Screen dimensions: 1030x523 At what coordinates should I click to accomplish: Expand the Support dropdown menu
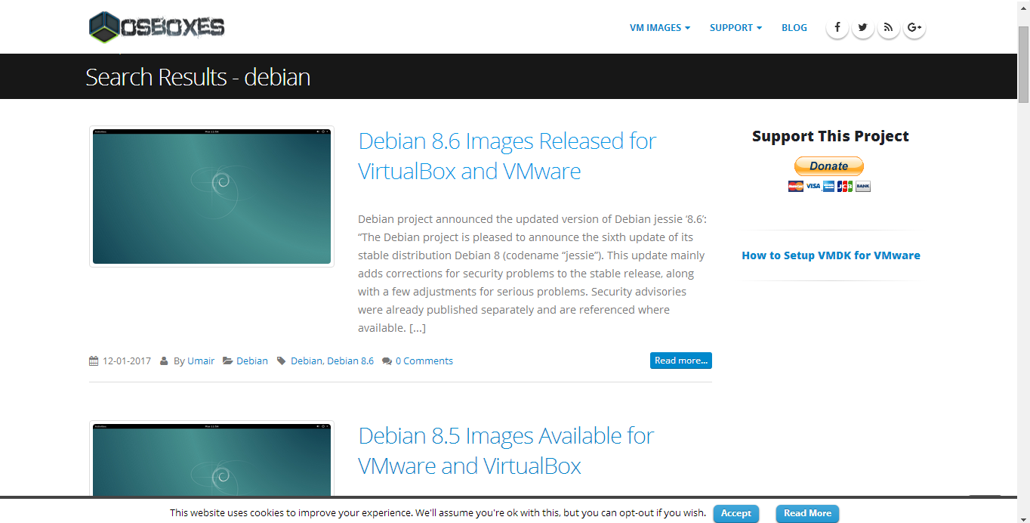coord(735,28)
